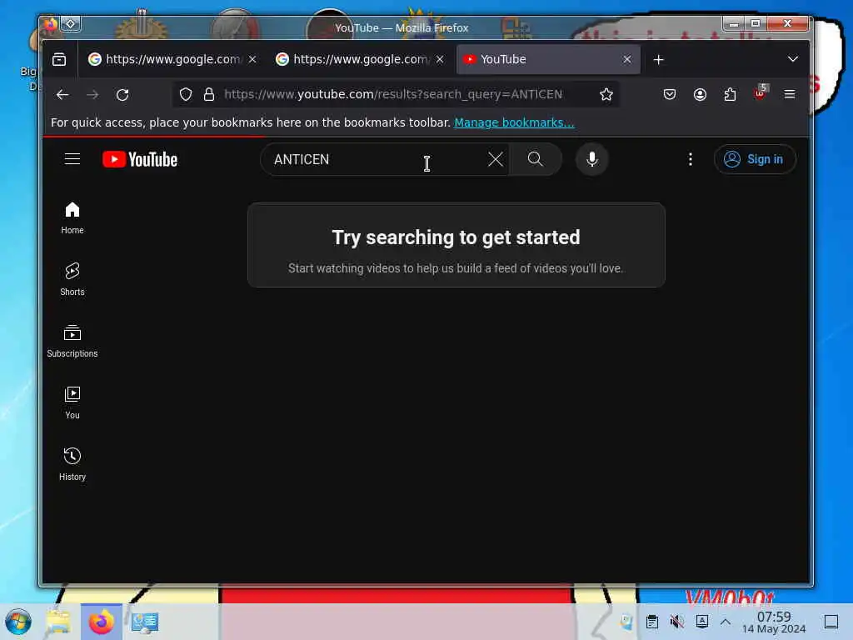853x640 pixels.
Task: Expand hidden system tray icons
Action: [726, 622]
